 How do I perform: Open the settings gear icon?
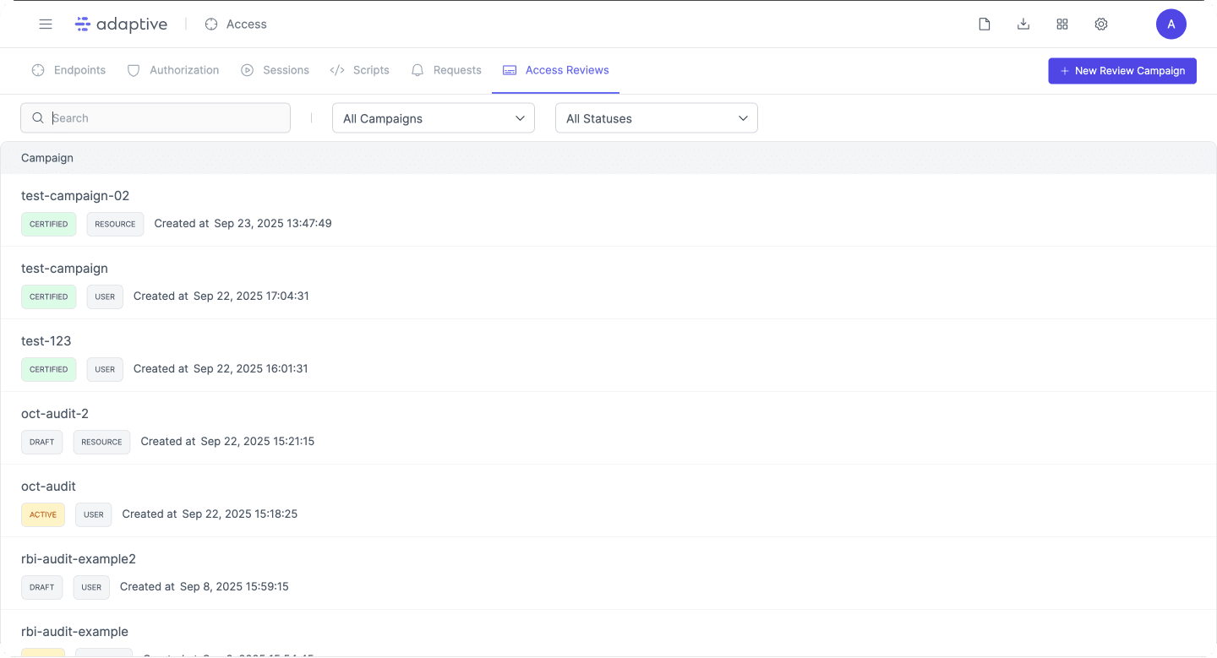click(1101, 24)
